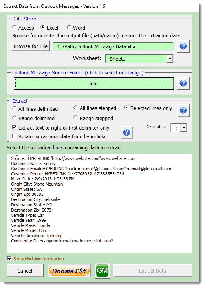The width and height of the screenshot is (205, 288).
Task: Choose All lines delimited extract mode
Action: pyautogui.click(x=14, y=109)
